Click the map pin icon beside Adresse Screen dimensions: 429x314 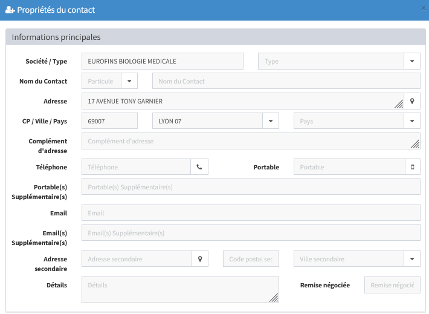click(x=412, y=101)
